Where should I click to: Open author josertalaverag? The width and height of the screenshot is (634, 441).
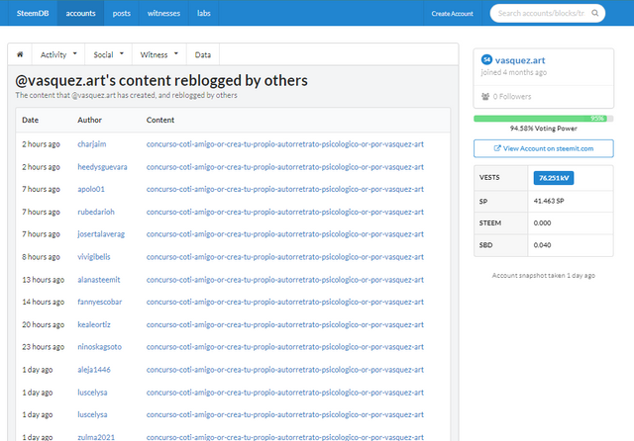pos(101,234)
